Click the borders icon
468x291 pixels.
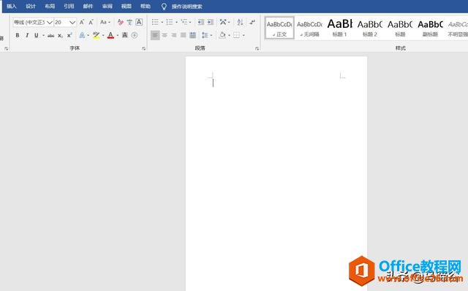(236, 35)
